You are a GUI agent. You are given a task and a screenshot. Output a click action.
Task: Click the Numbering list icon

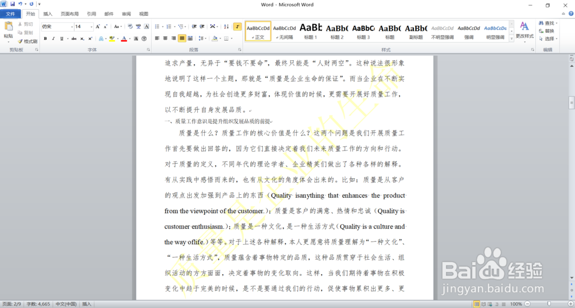[x=168, y=26]
